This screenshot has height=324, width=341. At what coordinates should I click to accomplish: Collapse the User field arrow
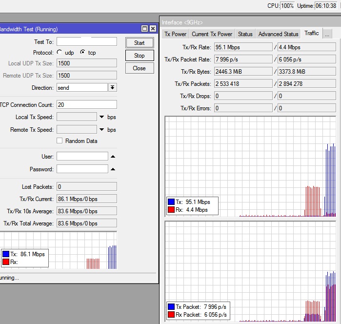click(113, 157)
